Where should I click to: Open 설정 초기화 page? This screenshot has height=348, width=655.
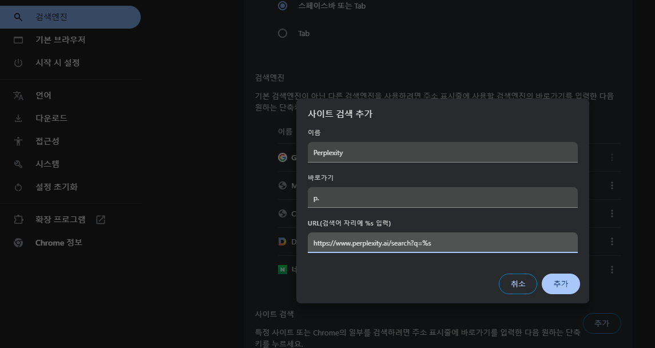coord(57,187)
